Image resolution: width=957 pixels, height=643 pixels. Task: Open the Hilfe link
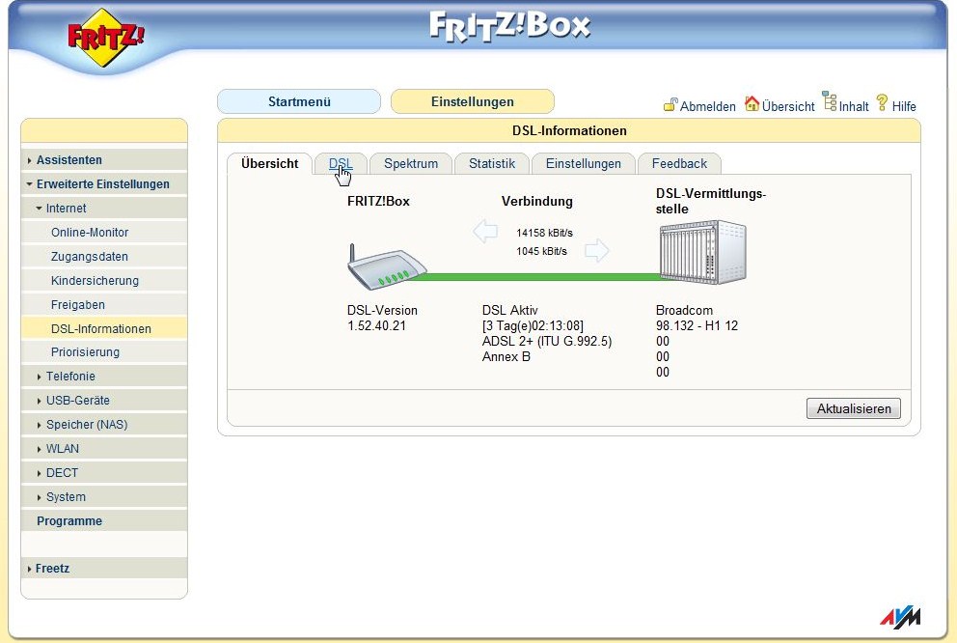(x=903, y=106)
